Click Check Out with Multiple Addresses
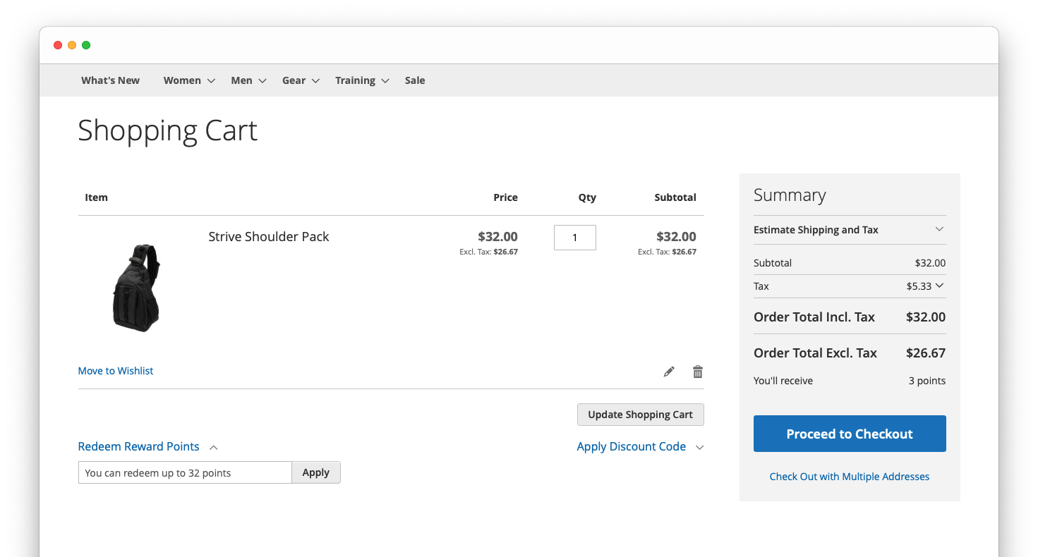1038x557 pixels. pyautogui.click(x=849, y=477)
